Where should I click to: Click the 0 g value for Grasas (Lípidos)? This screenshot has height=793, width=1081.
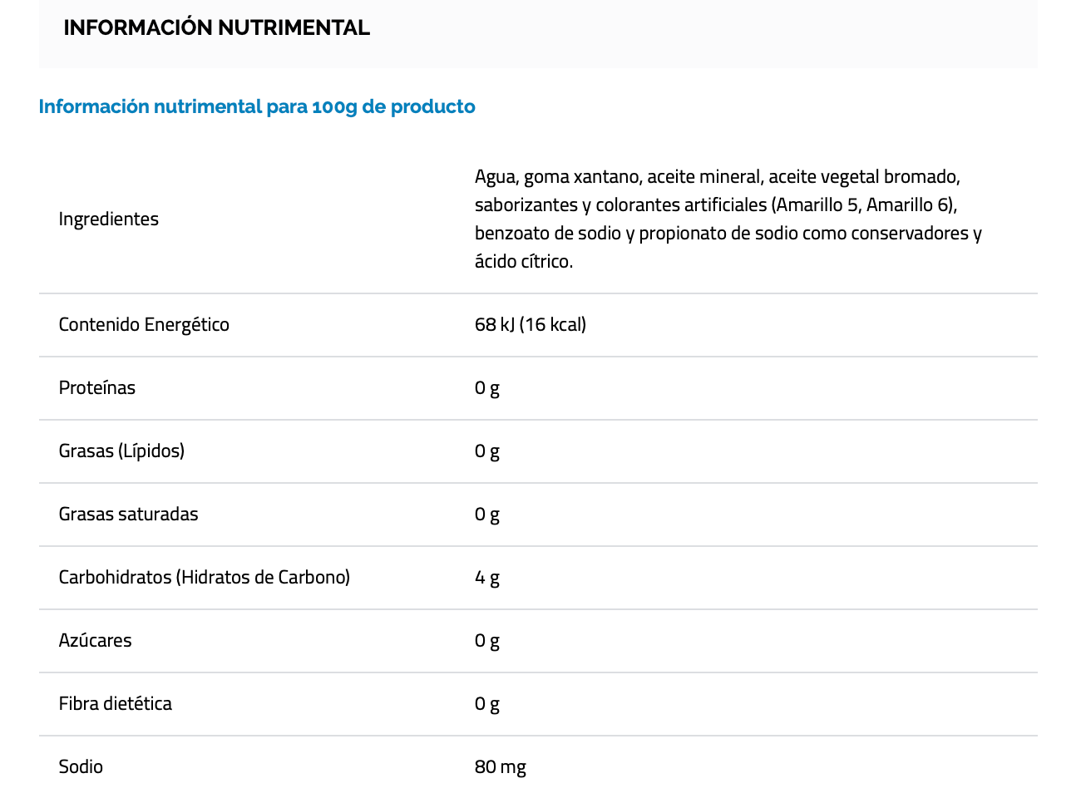pos(487,451)
